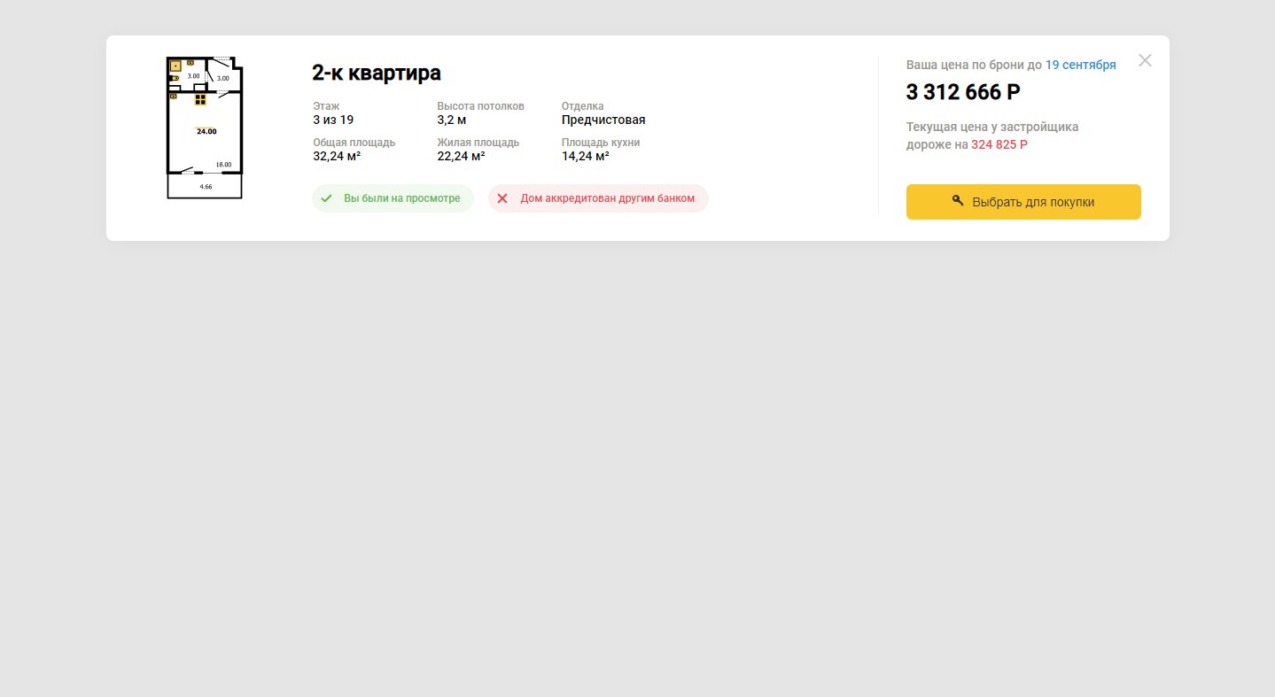Click the green checkmark icon in the viewing badge
Image resolution: width=1275 pixels, height=697 pixels.
coord(326,198)
